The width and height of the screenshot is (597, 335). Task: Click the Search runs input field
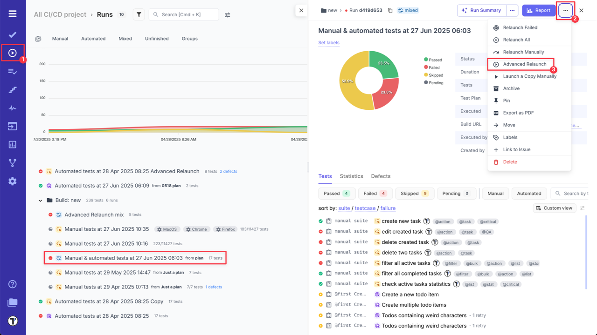(183, 14)
